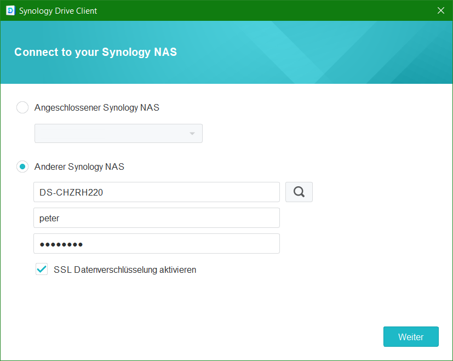Click the 'DS-CHZRH220' server address field

tap(156, 192)
